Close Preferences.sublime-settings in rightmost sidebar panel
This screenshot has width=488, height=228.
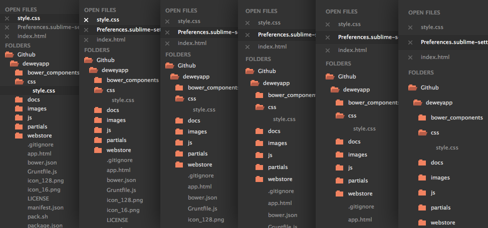point(410,42)
